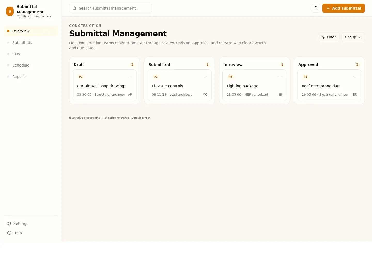Click the Approved column header

[308, 65]
